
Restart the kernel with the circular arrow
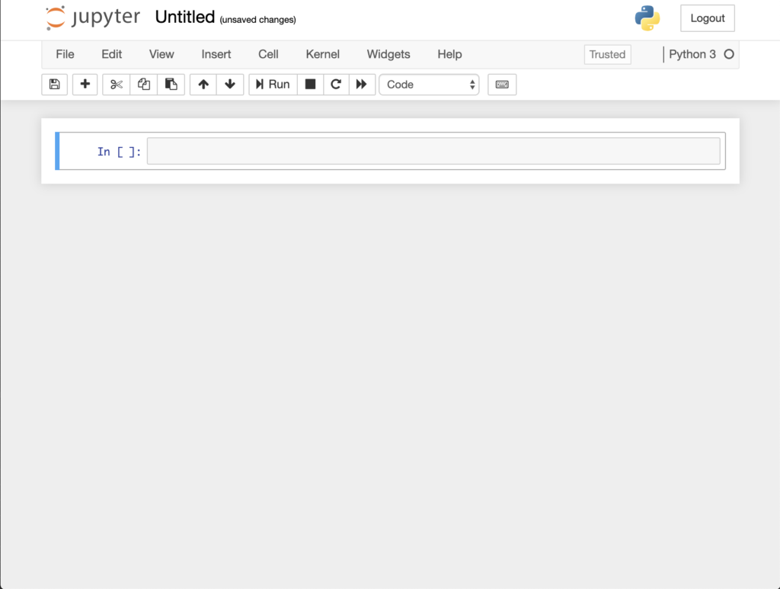tap(336, 85)
